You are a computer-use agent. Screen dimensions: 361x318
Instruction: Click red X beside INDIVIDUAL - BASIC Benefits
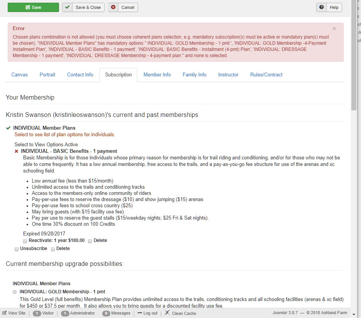click(x=16, y=151)
